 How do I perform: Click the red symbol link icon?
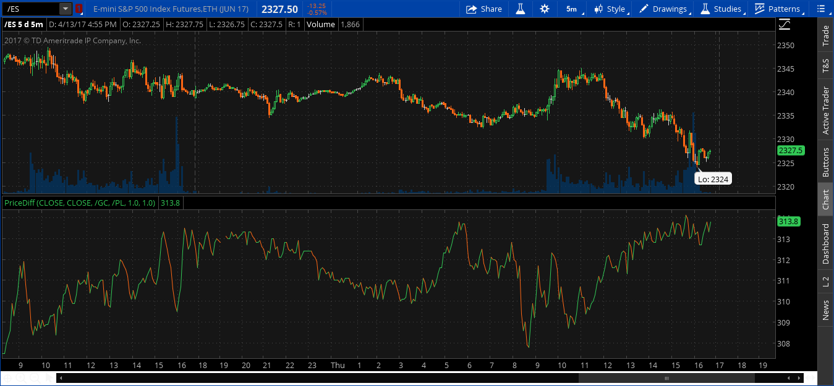(79, 9)
